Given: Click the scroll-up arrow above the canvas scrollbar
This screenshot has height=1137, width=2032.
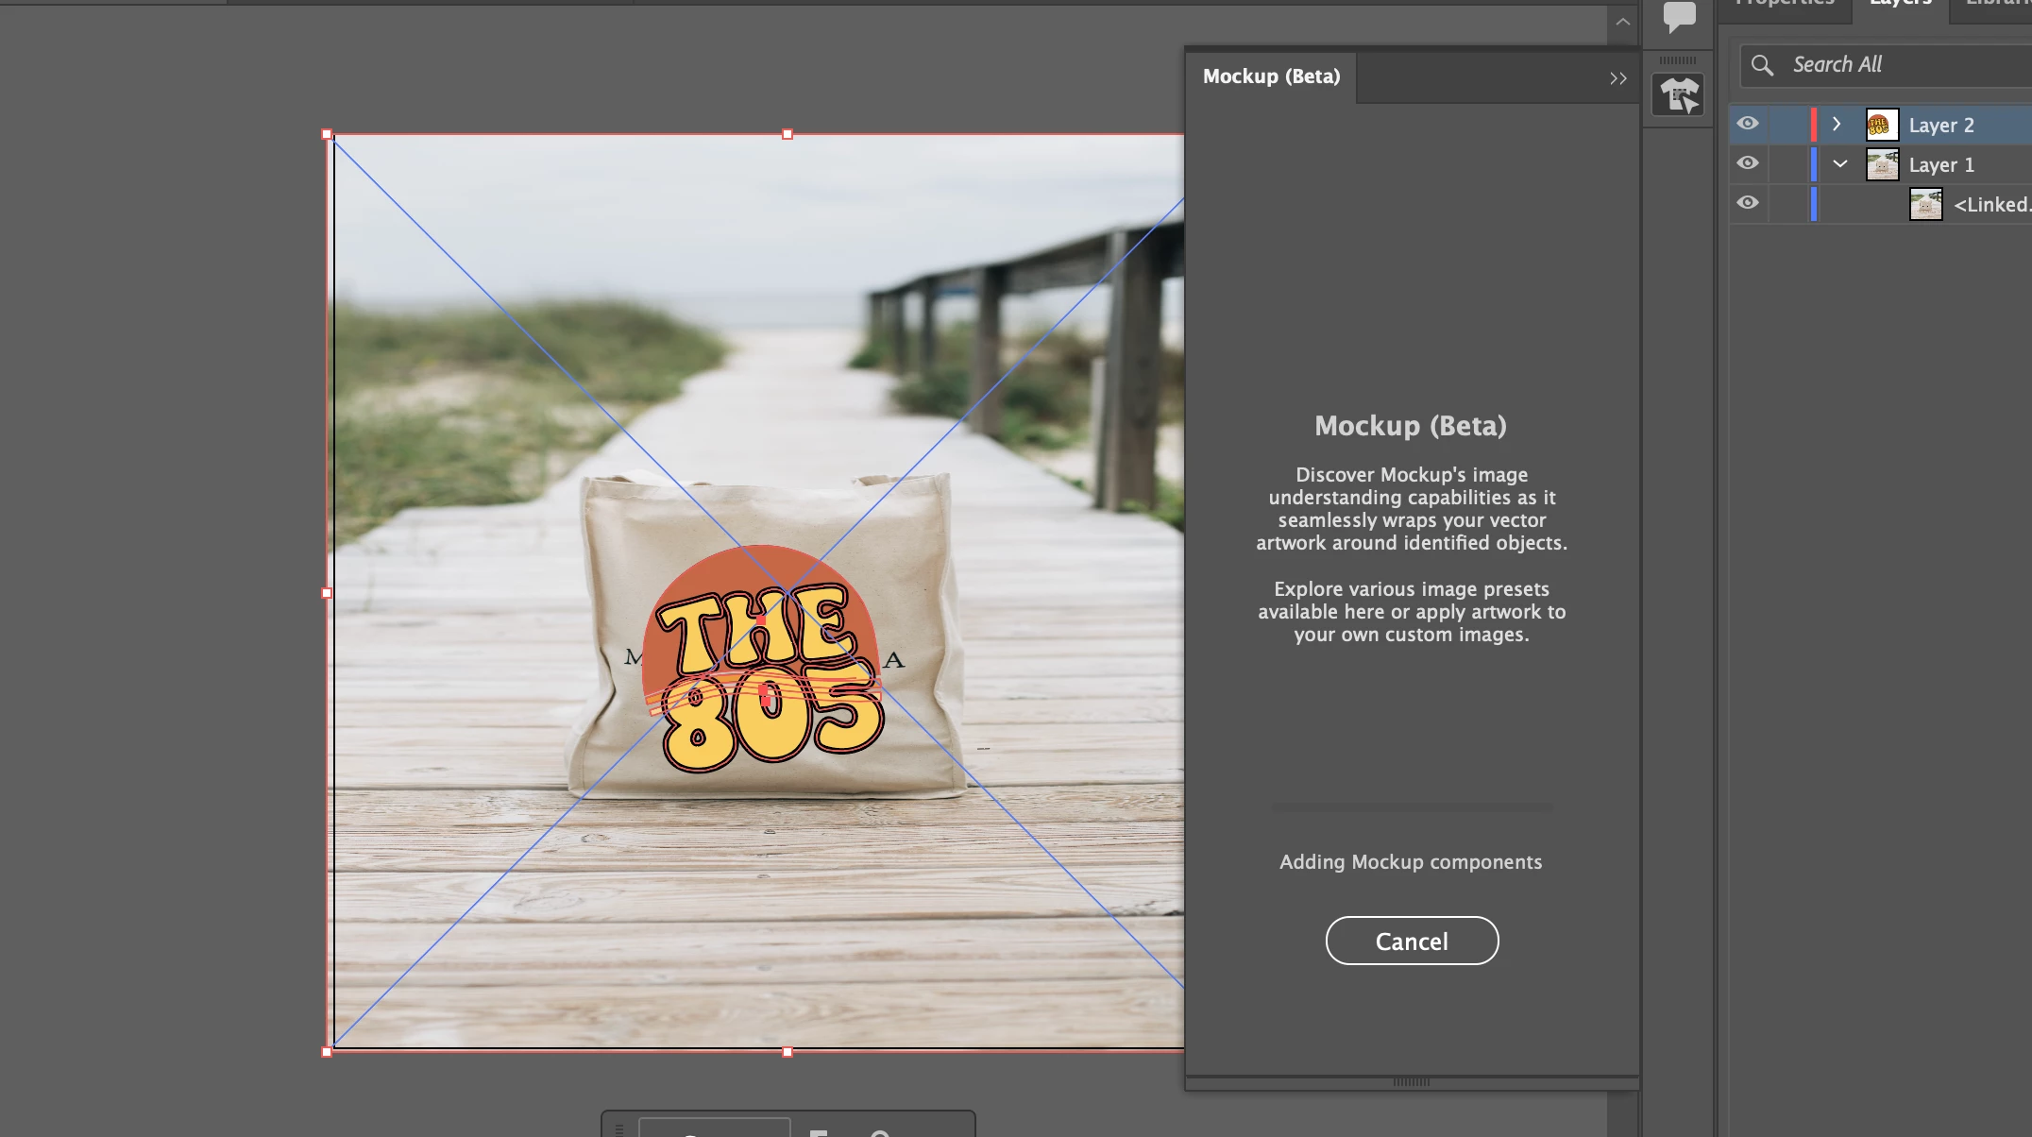Looking at the screenshot, I should [1622, 23].
